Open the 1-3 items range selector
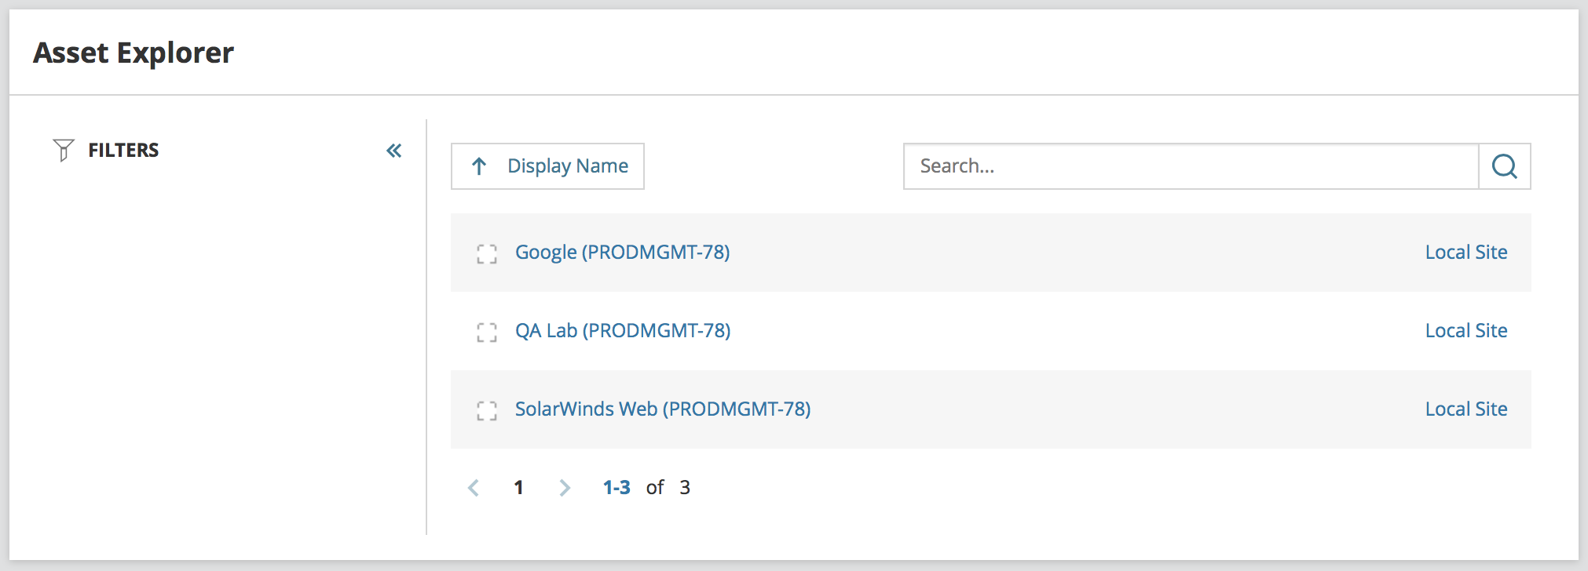This screenshot has width=1588, height=571. (x=617, y=488)
